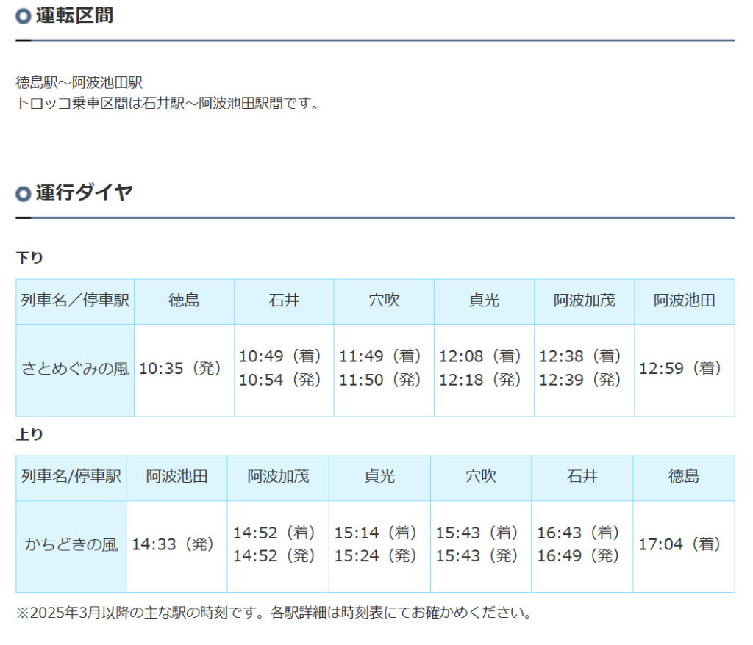
Task: Click the 15:14（着） arrival time
Action: (376, 533)
